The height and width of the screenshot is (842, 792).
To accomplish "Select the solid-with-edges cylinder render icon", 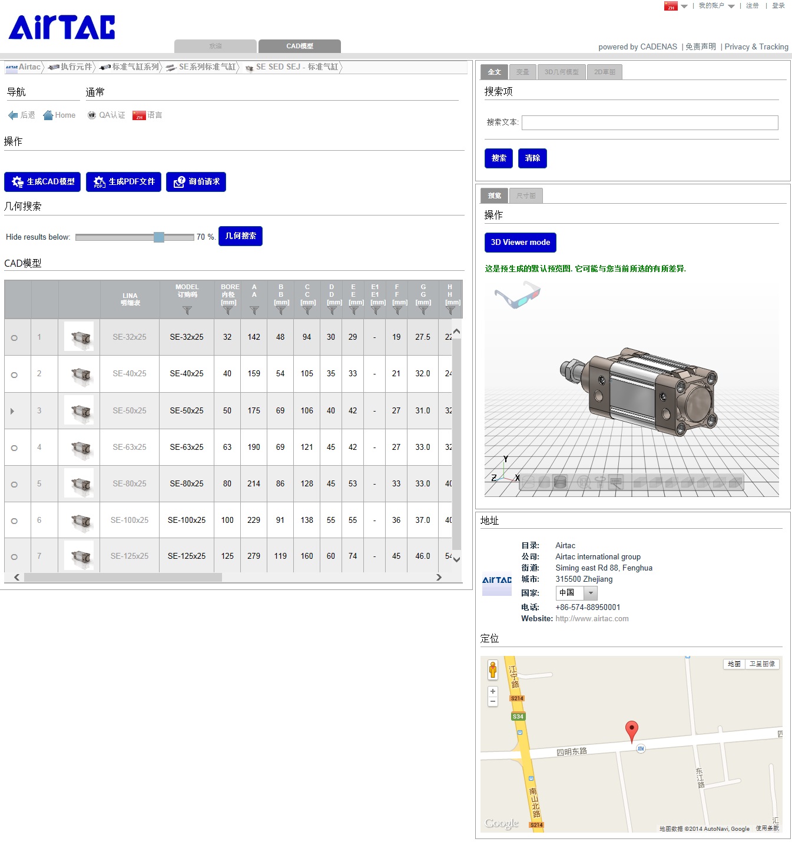I will tap(560, 483).
